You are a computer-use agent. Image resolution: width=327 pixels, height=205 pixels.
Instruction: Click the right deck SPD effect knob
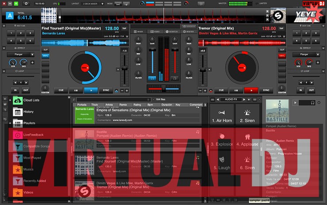click(x=309, y=62)
